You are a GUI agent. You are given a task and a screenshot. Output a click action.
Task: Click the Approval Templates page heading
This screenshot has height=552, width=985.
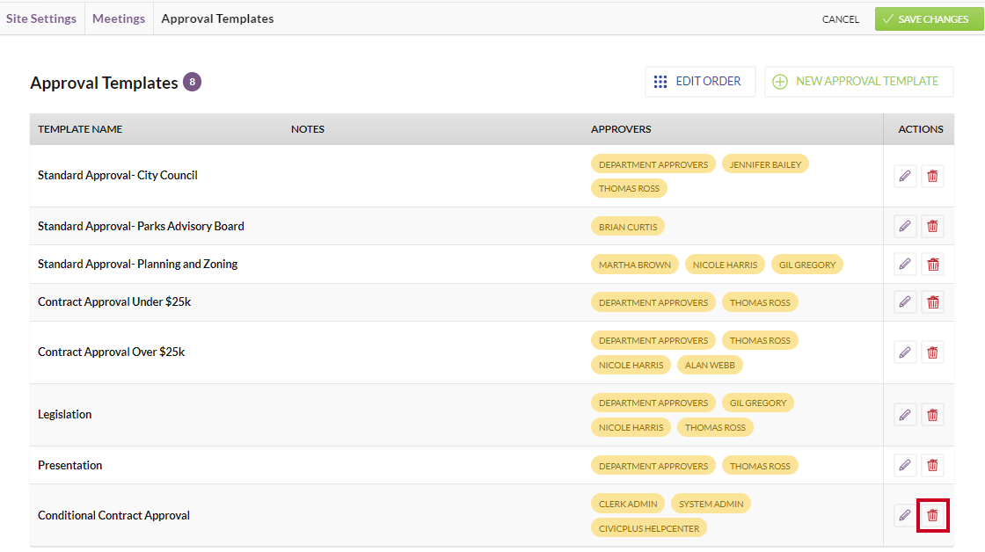coord(105,83)
